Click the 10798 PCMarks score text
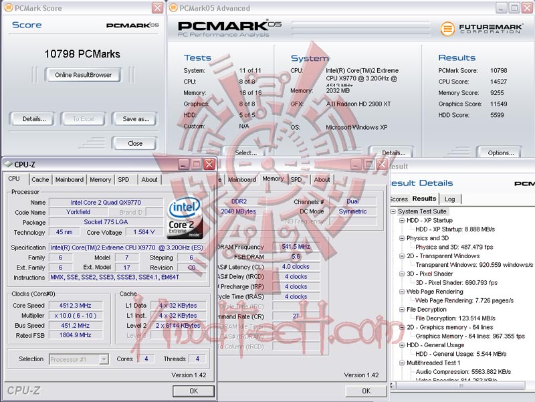The image size is (535, 402). click(x=82, y=54)
